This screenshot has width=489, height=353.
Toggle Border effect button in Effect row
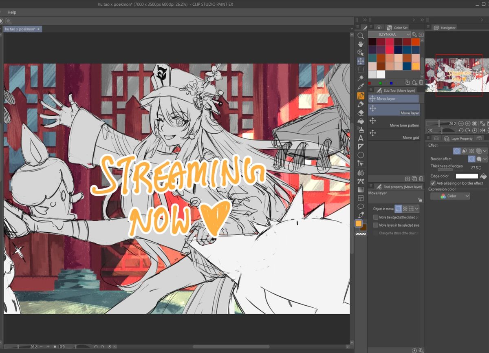point(457,151)
